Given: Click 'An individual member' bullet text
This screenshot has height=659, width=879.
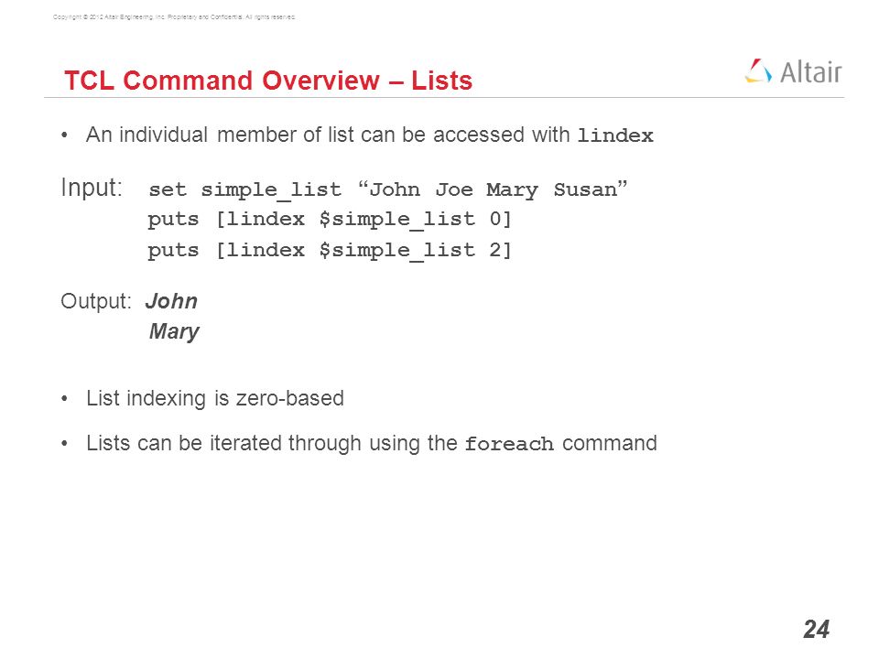Looking at the screenshot, I should pos(370,135).
